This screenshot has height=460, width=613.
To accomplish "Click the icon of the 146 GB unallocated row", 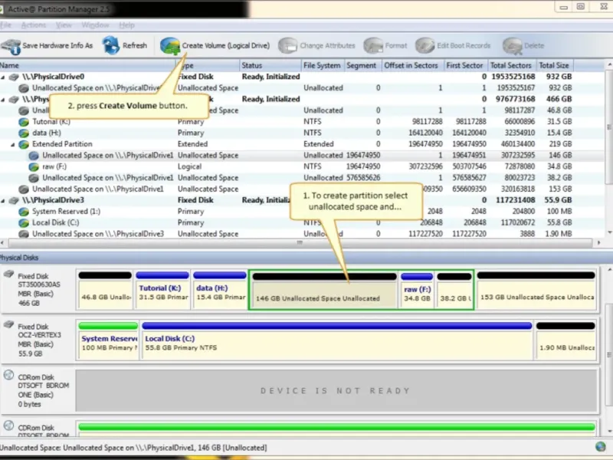I will click(x=34, y=156).
